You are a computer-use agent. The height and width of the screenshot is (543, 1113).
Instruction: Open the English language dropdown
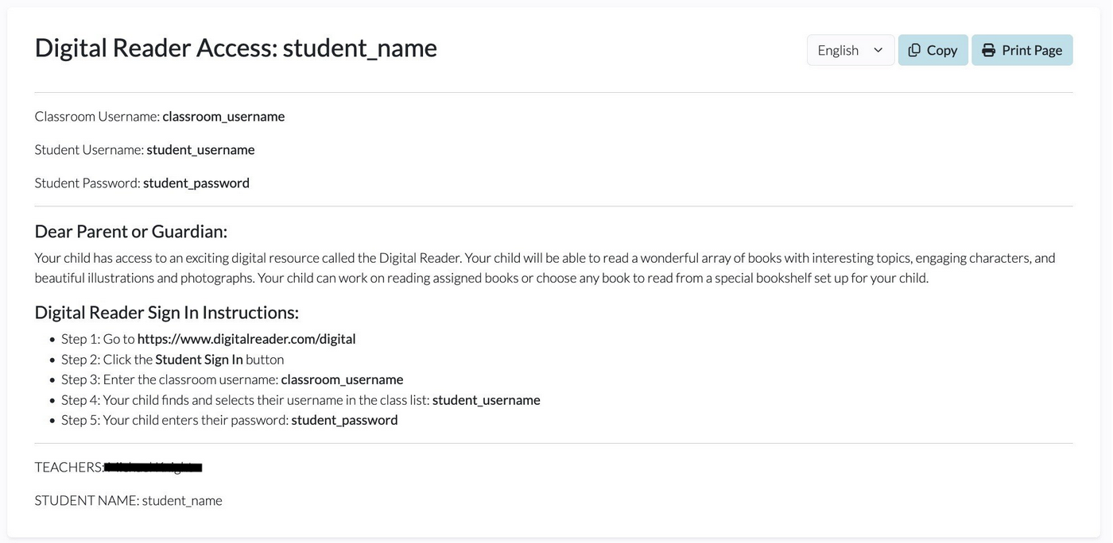pyautogui.click(x=851, y=50)
